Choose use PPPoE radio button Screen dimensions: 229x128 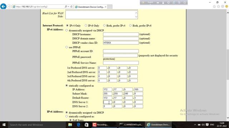coord(67,47)
